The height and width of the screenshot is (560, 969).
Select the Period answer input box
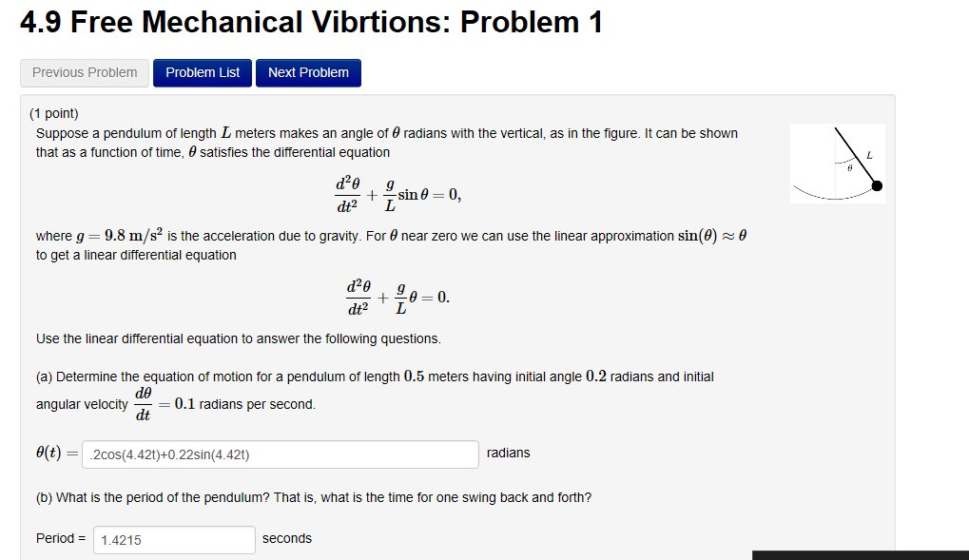173,539
